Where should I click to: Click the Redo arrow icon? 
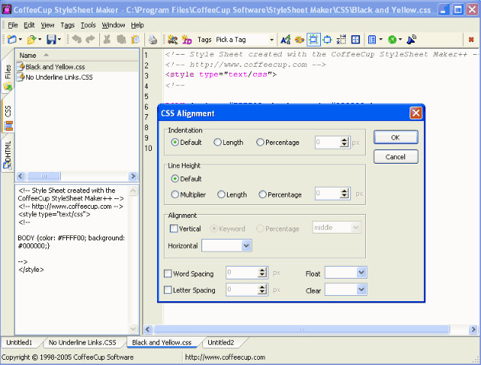pyautogui.click(x=90, y=40)
